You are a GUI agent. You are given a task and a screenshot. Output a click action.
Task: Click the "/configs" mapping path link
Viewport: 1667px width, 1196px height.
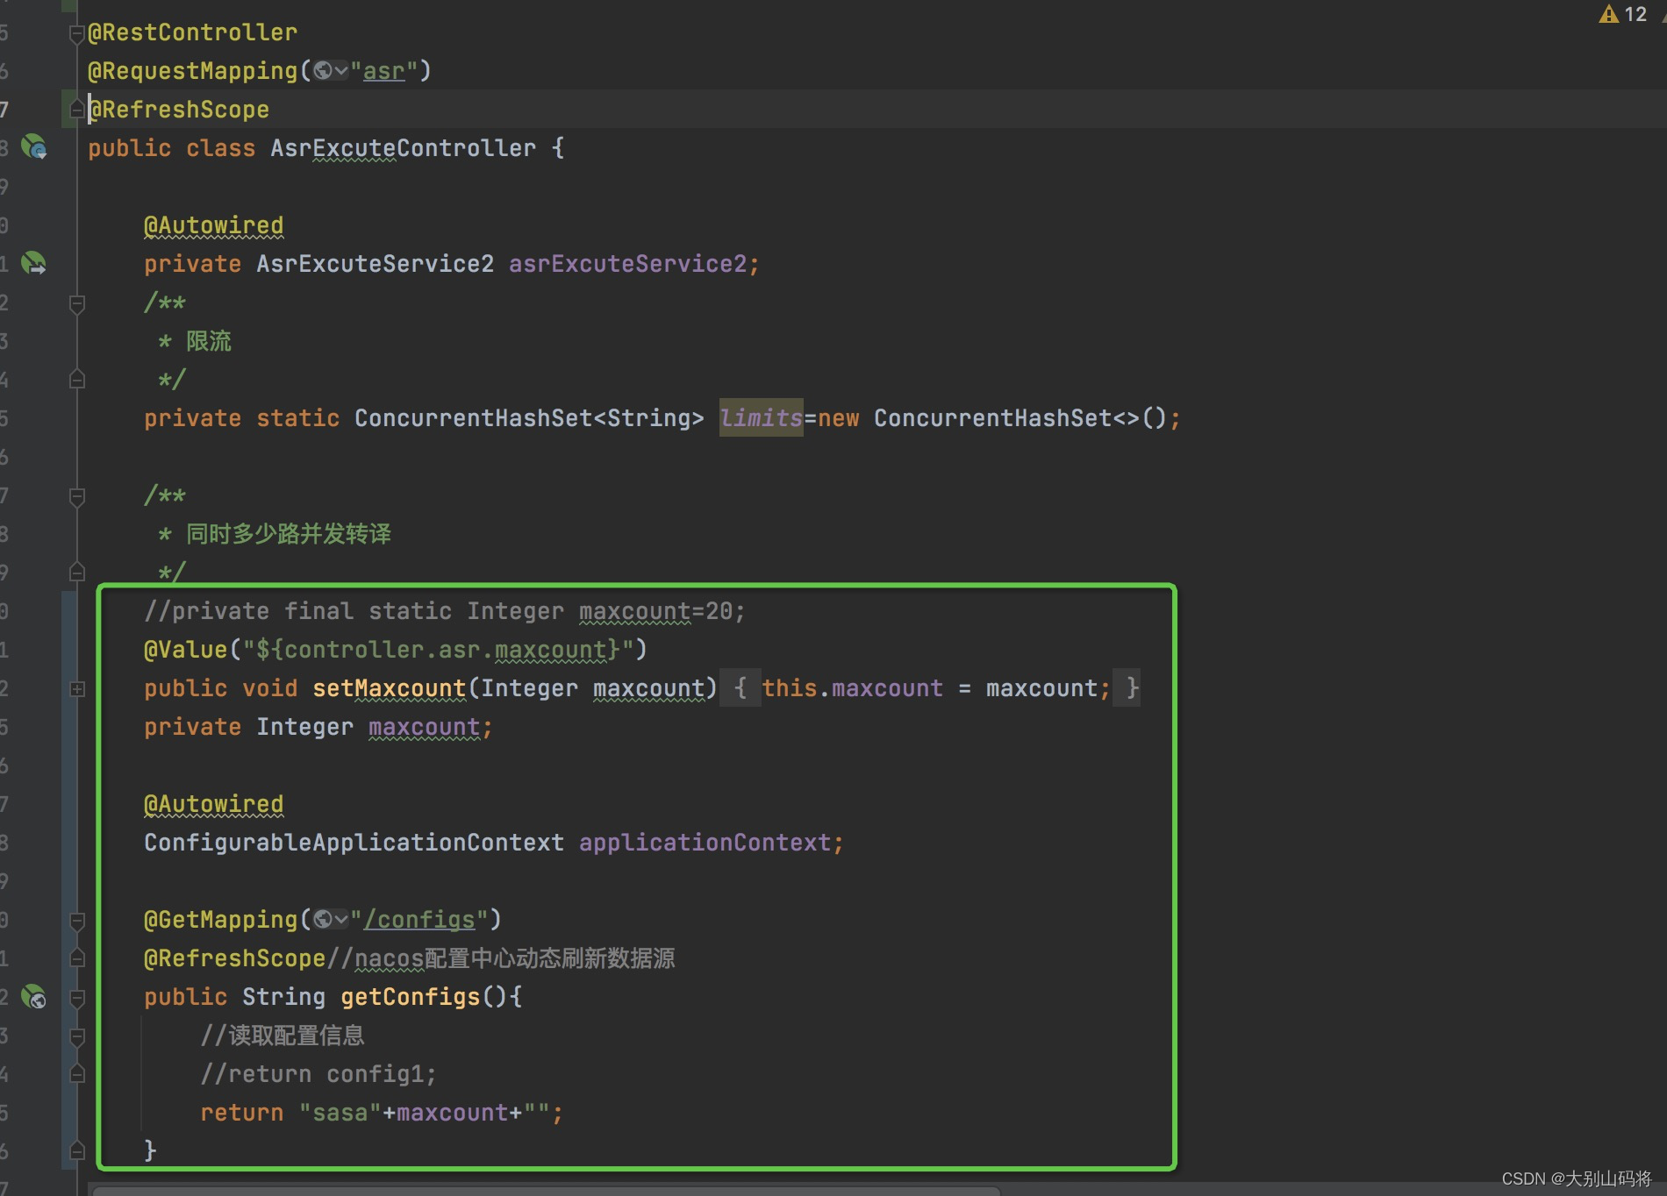[419, 919]
